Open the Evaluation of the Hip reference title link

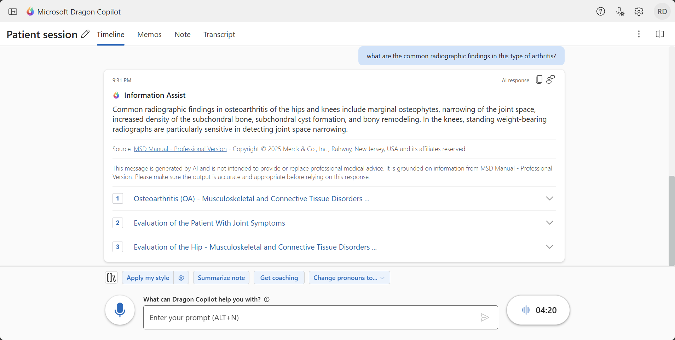(255, 247)
